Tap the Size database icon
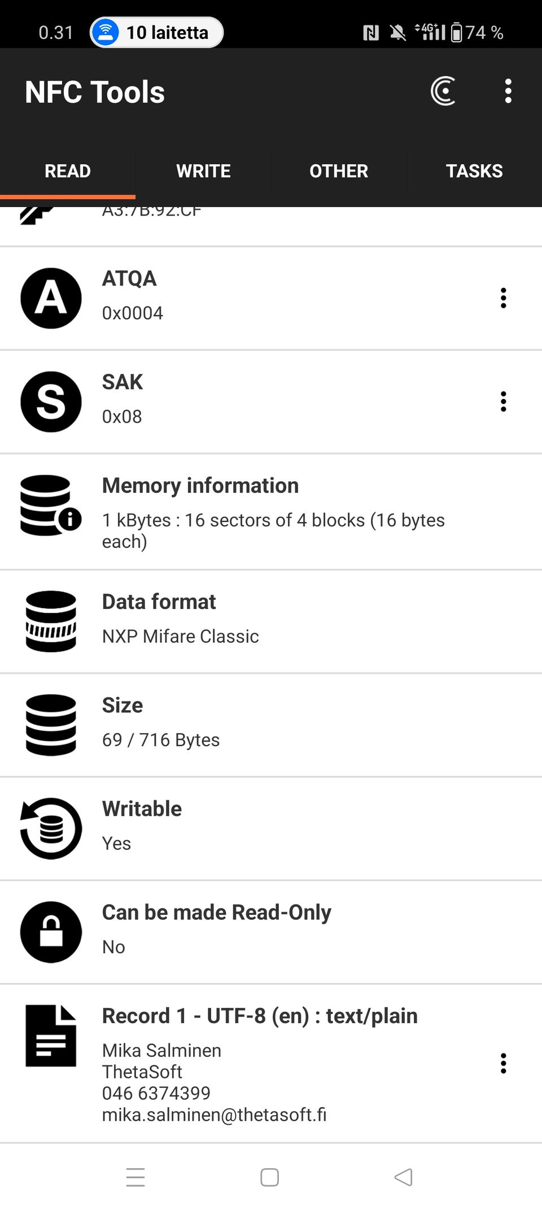Screen dimensions: 542x1211 point(51,725)
